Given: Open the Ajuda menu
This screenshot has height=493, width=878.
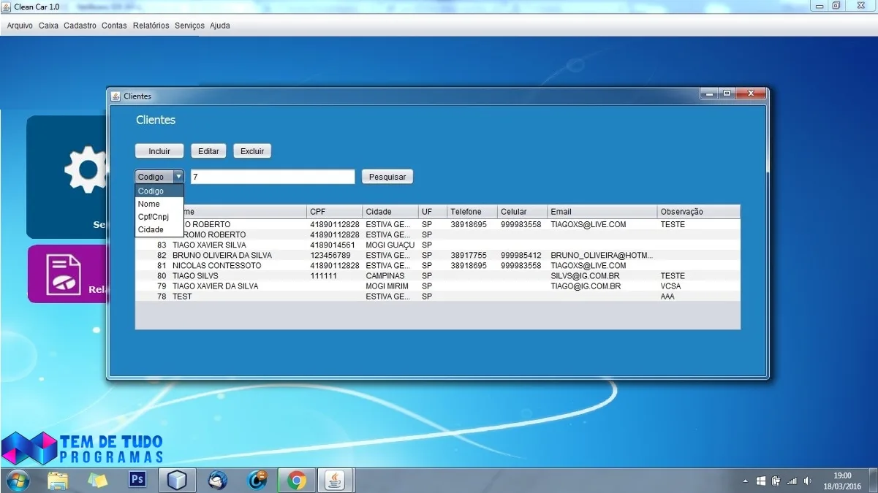Looking at the screenshot, I should click(x=219, y=26).
